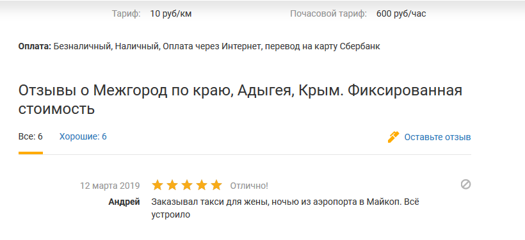
Task: Click the grey Тариф: label
Action: 126,14
